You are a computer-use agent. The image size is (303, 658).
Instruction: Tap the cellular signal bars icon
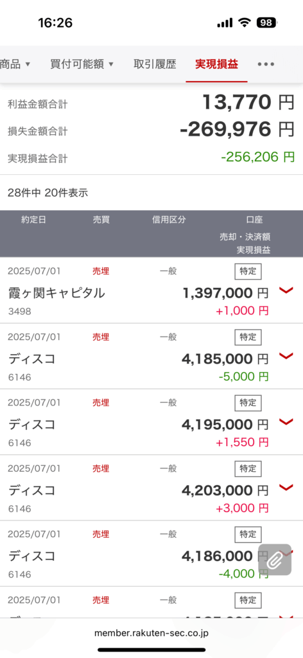click(x=225, y=23)
